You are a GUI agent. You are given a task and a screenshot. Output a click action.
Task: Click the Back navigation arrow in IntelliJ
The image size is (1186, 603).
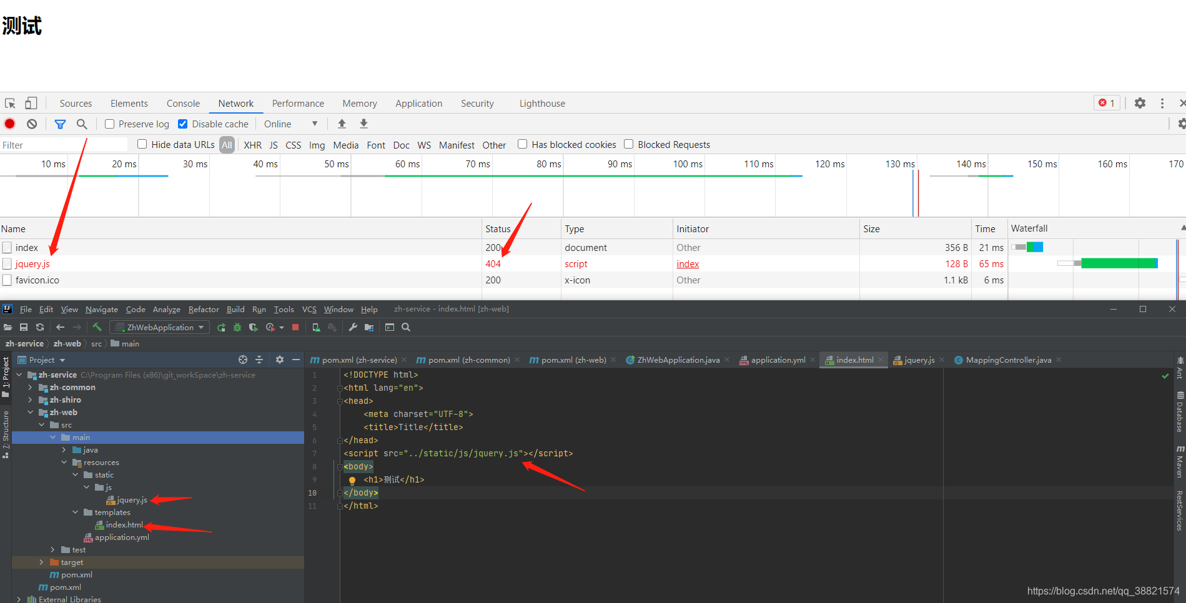click(60, 327)
